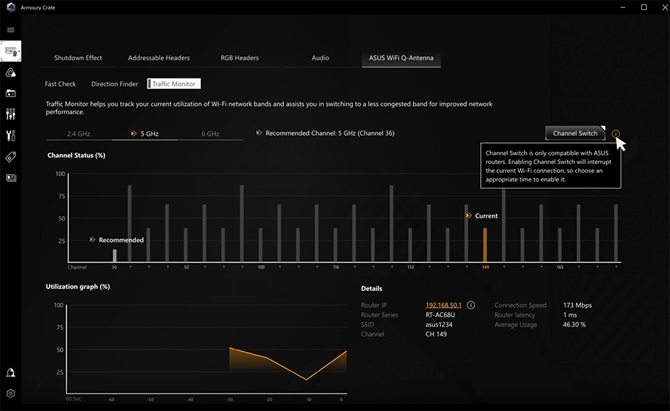Click the 'Router latency' label
This screenshot has width=670, height=411.
515,315
